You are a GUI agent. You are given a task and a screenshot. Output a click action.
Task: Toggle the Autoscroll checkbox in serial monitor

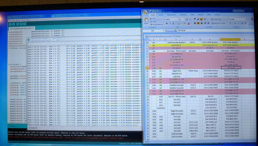point(29,128)
